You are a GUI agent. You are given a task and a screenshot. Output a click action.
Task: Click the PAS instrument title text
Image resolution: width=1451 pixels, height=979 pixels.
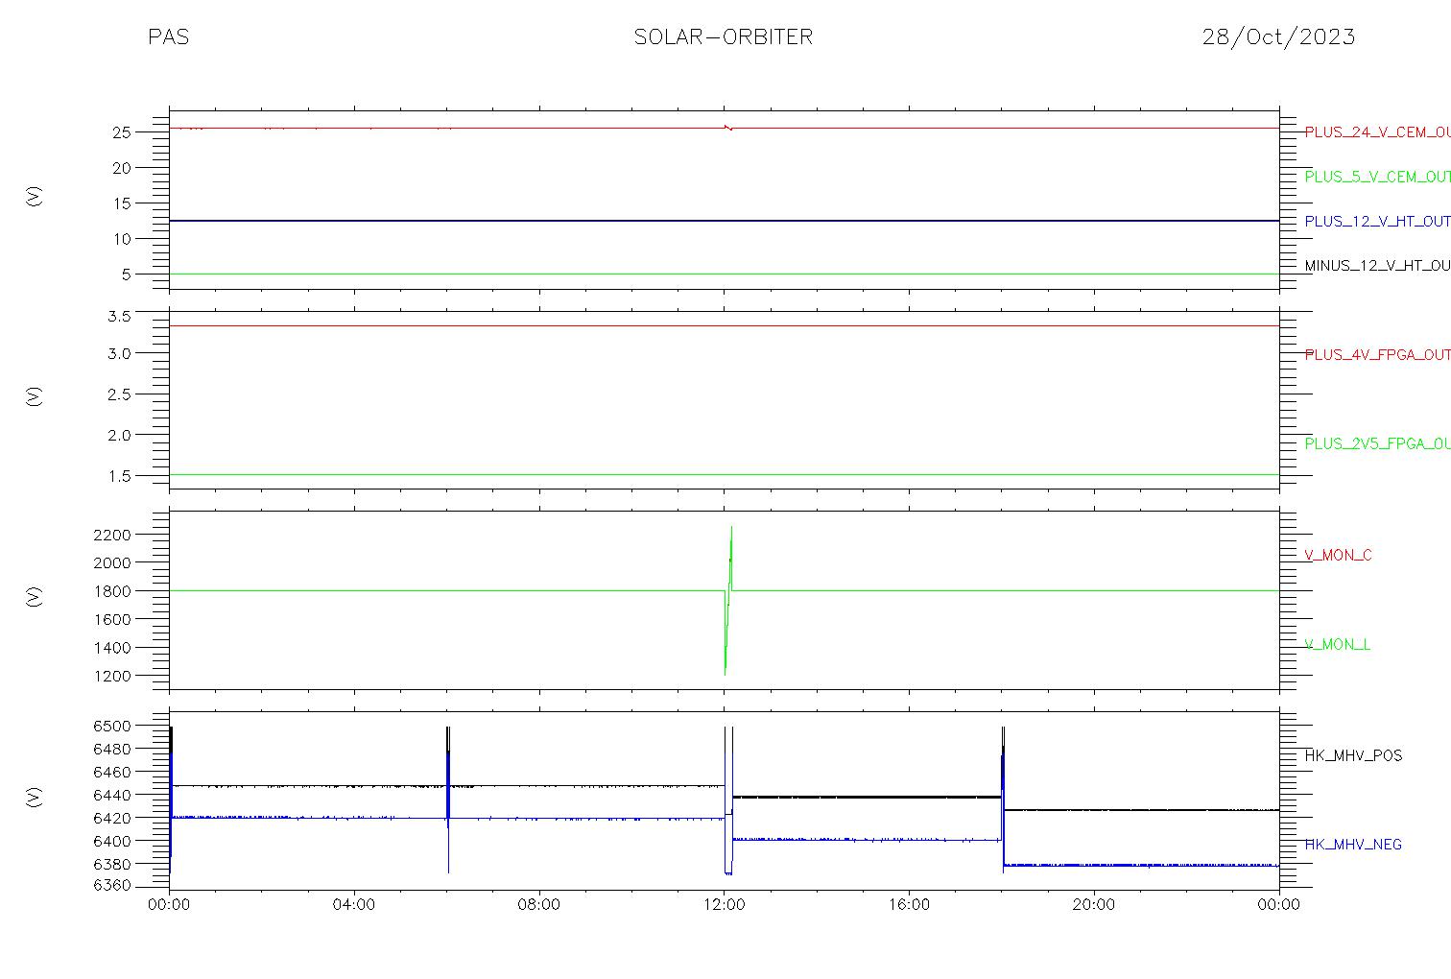(168, 37)
